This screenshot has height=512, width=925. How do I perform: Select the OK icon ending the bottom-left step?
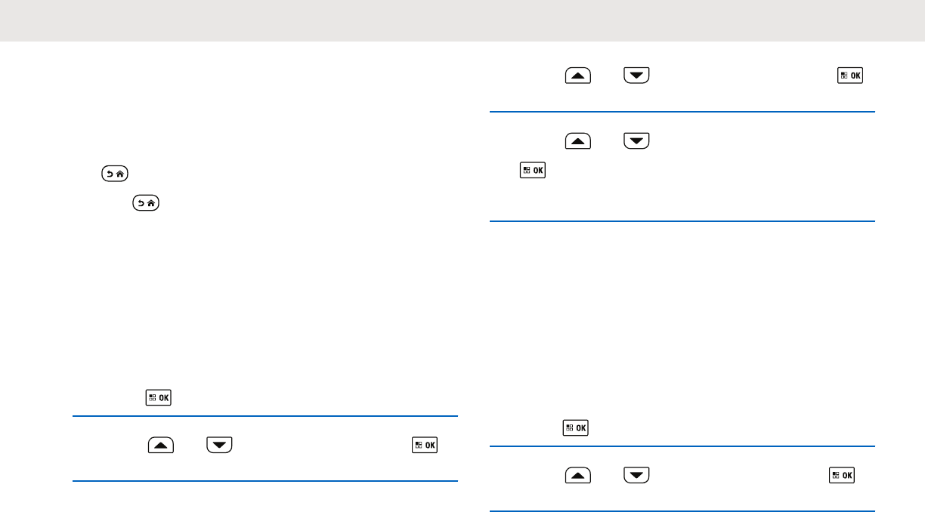[425, 445]
